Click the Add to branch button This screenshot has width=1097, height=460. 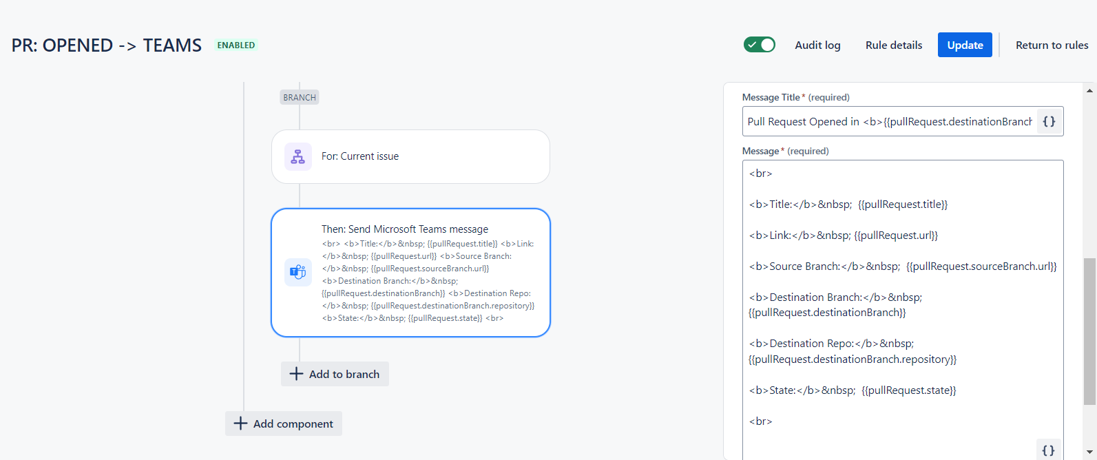(335, 374)
